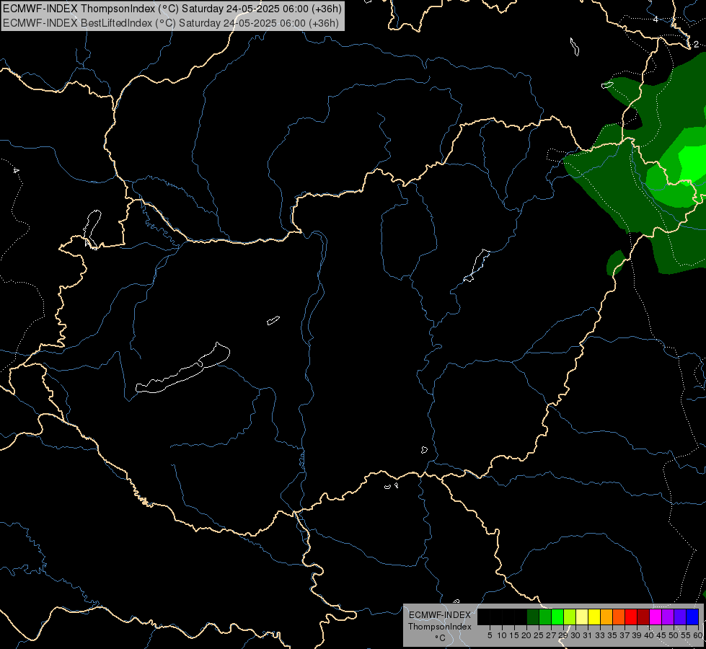This screenshot has height=649, width=706.
Task: Choose the bright red 37–39 legend swatch
Action: point(631,617)
